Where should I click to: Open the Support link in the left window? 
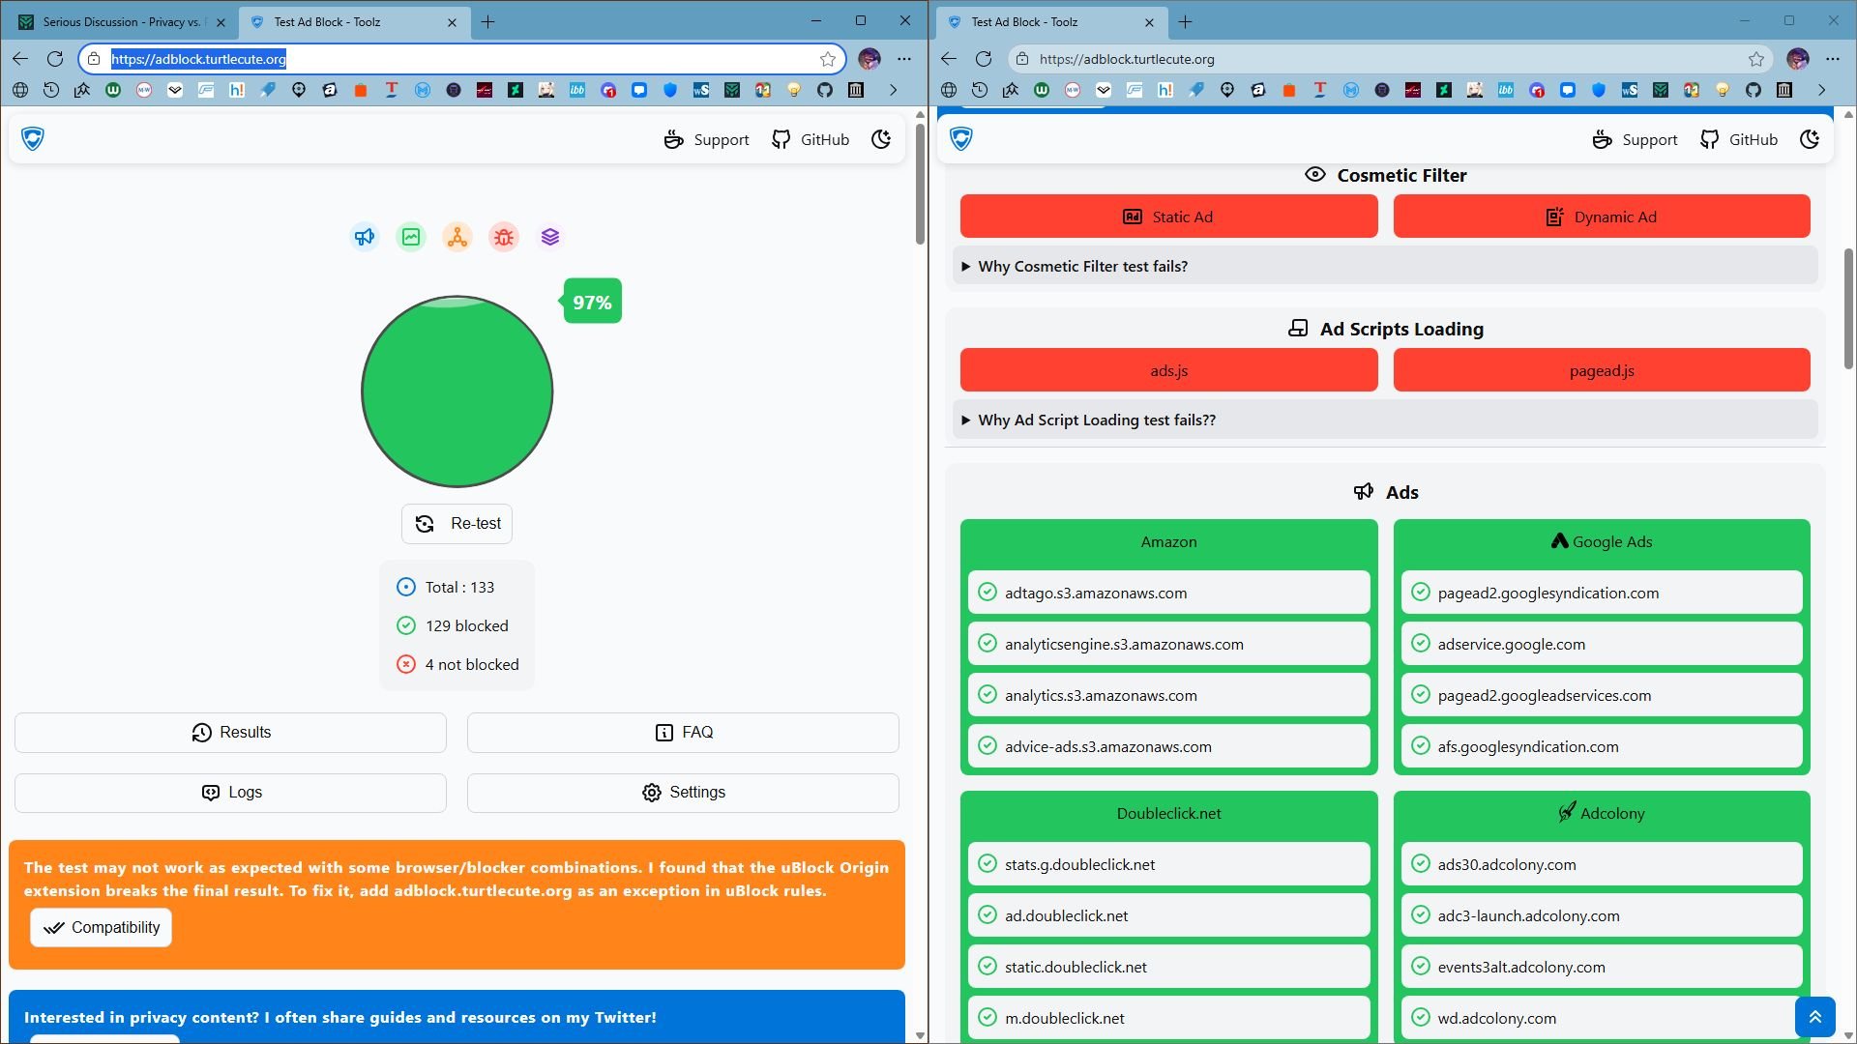click(x=707, y=139)
